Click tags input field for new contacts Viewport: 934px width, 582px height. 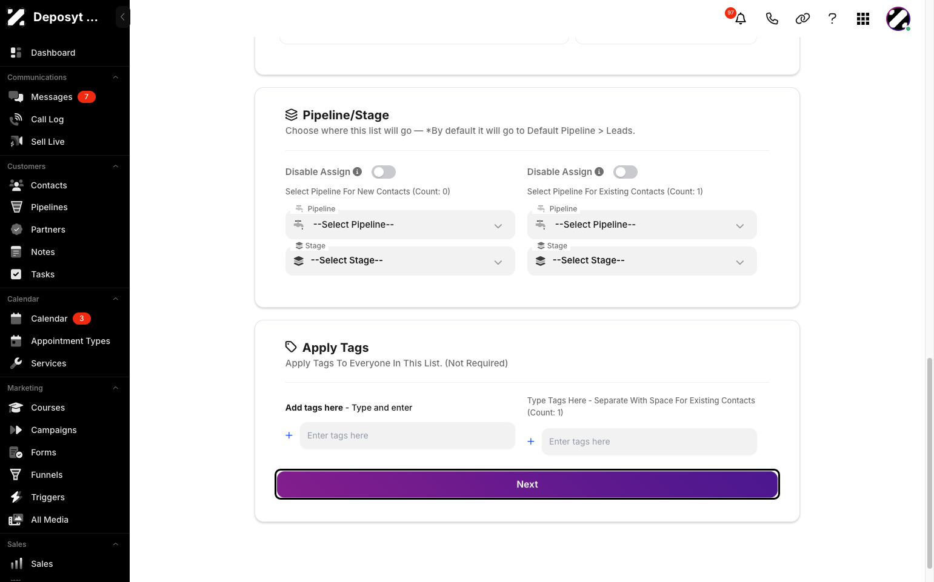pos(407,435)
